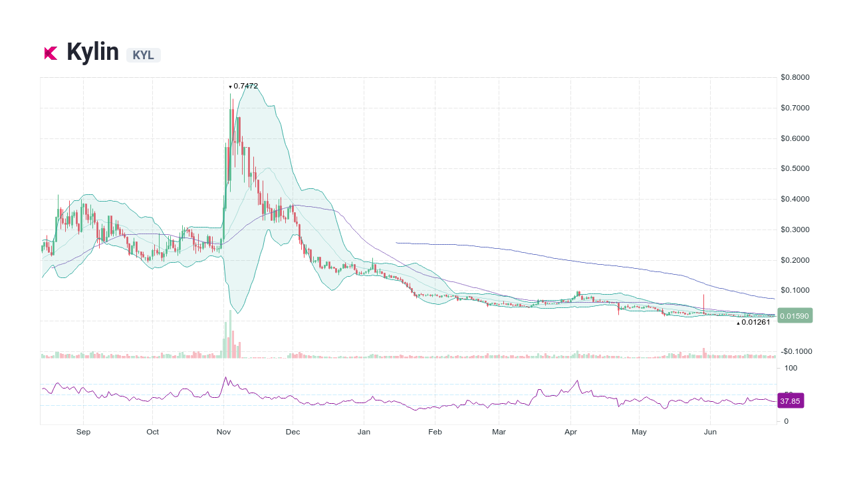Click the $0.3000 price axis label
Image resolution: width=851 pixels, height=479 pixels.
coord(795,230)
